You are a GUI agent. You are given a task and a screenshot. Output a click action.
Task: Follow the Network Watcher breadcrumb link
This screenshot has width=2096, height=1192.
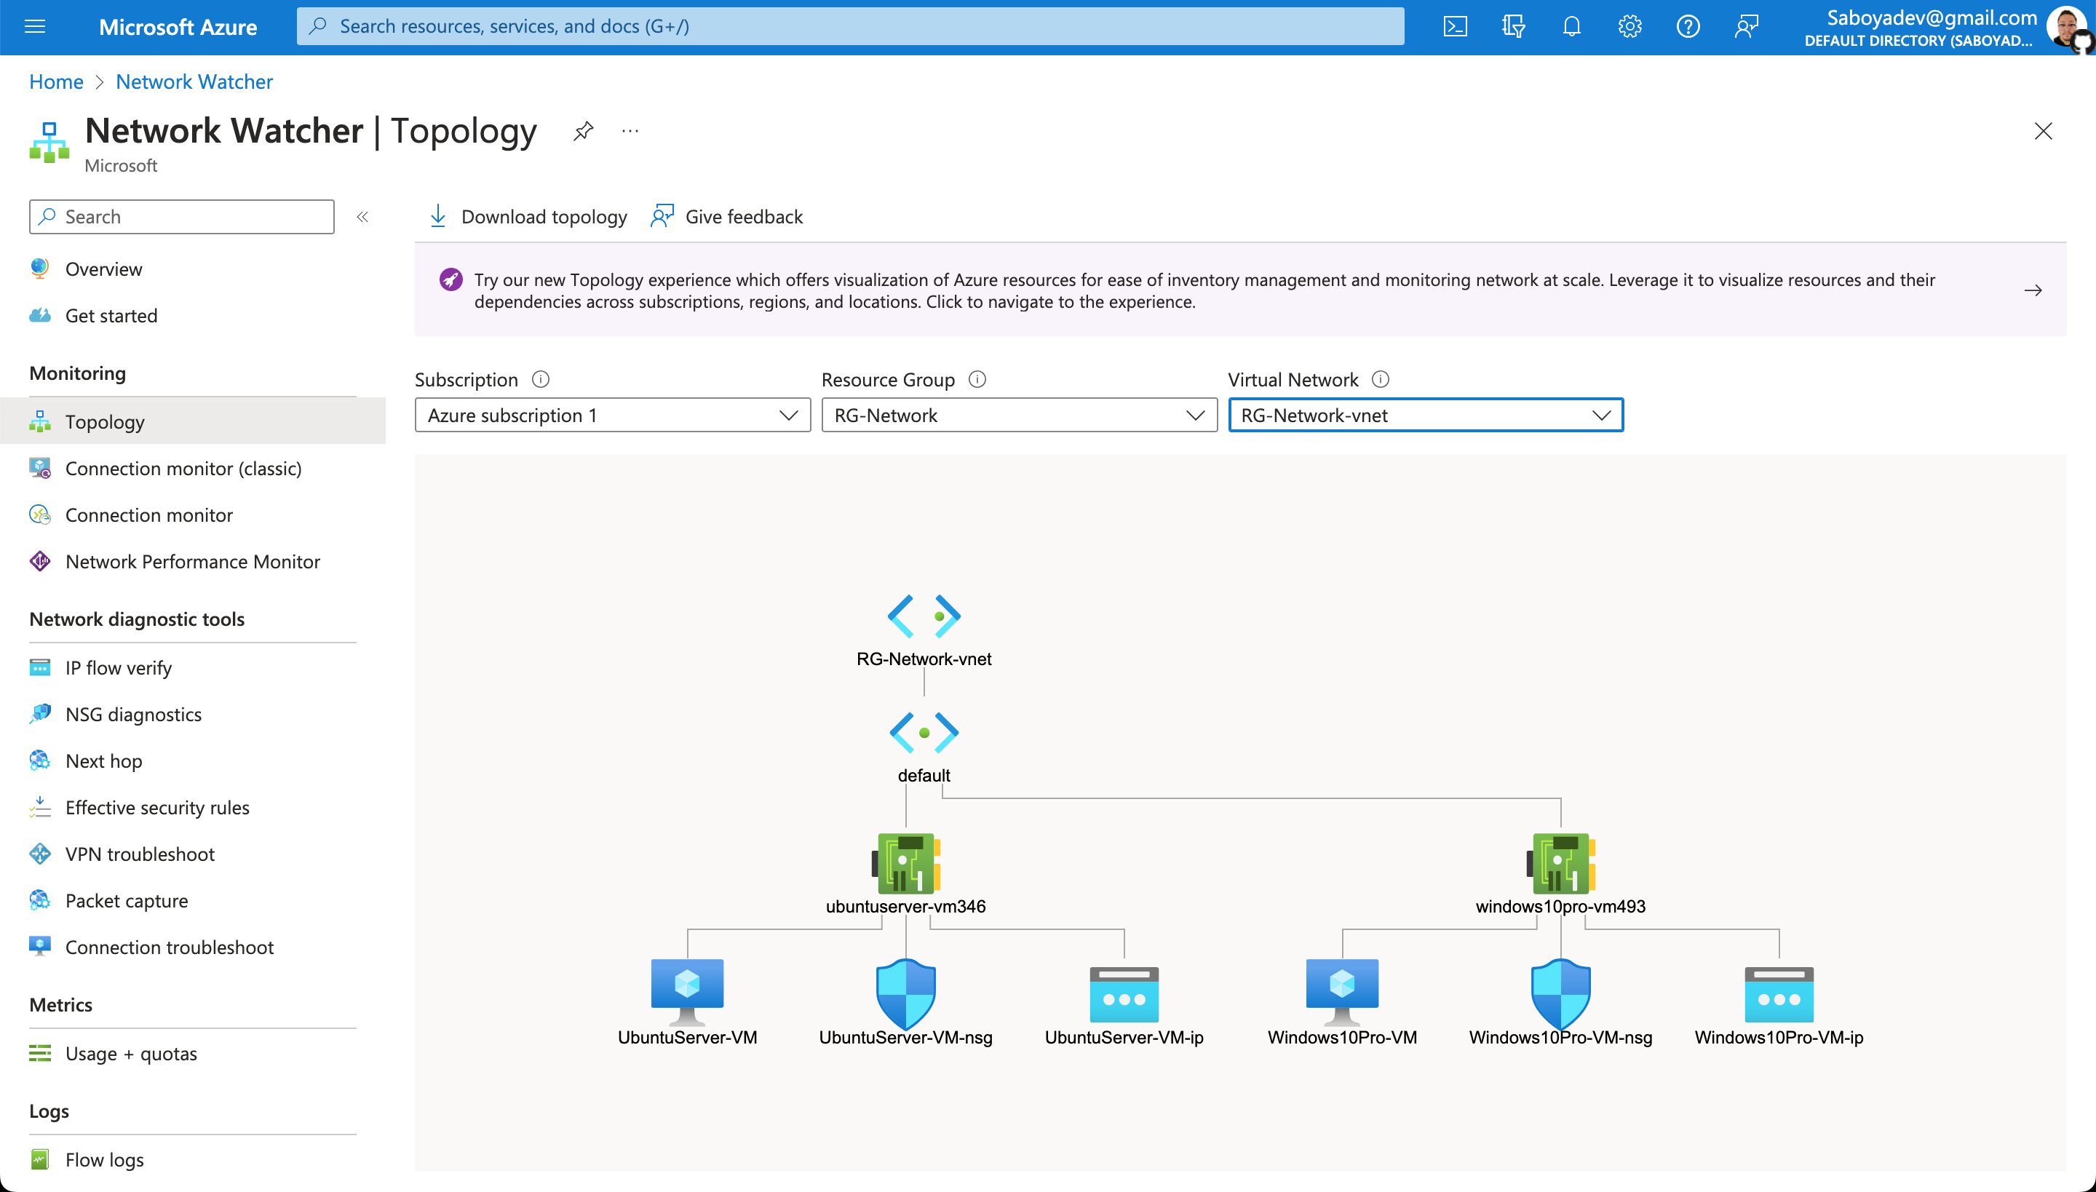coord(194,82)
